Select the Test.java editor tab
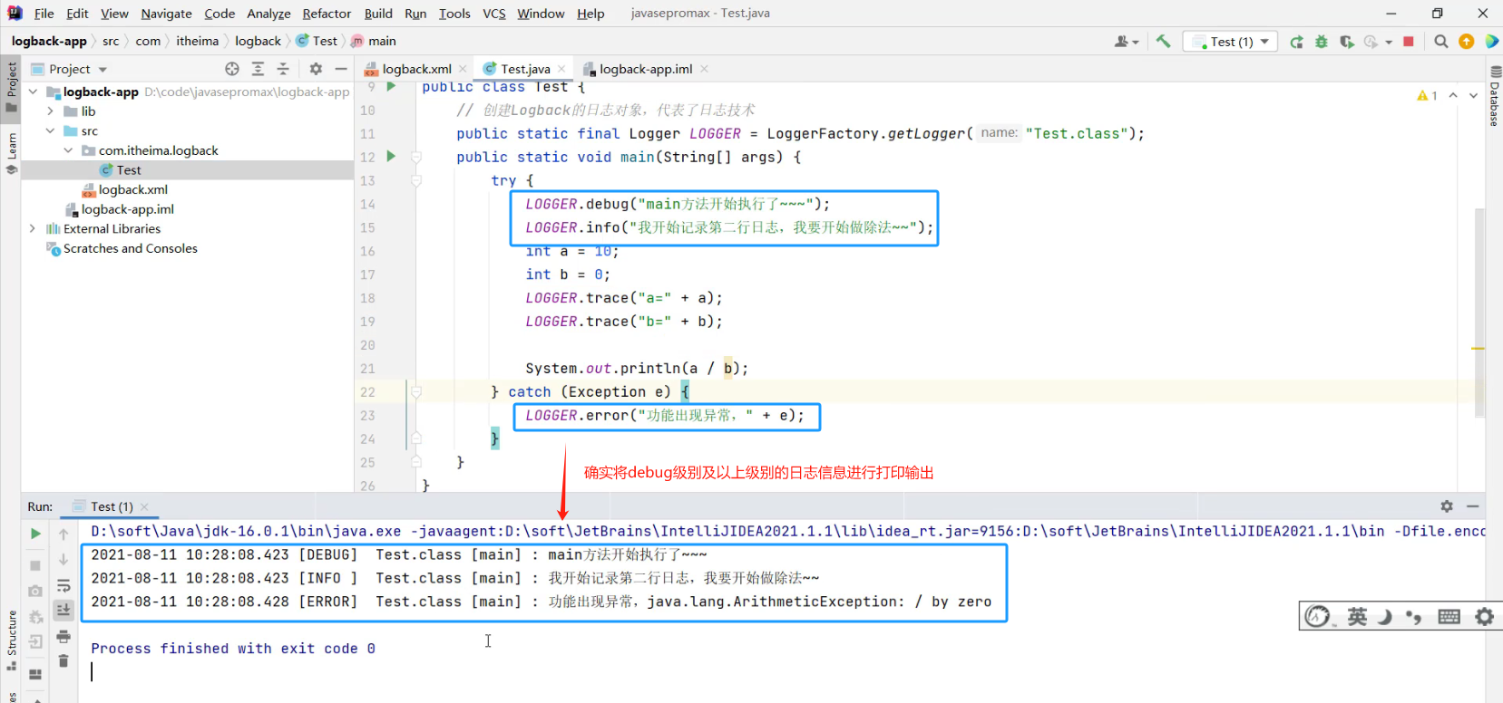 pyautogui.click(x=524, y=69)
